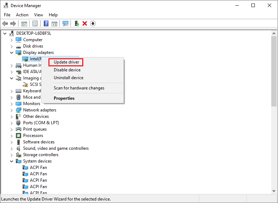Screen dimensions: 278x203
Task: Expand the Monitors category
Action: [12, 104]
